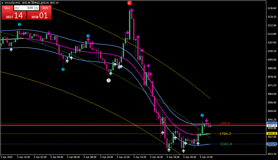Screen dimensions: 278x160
Task: Select the red wave marker 4 at the peak
Action: click(x=130, y=3)
